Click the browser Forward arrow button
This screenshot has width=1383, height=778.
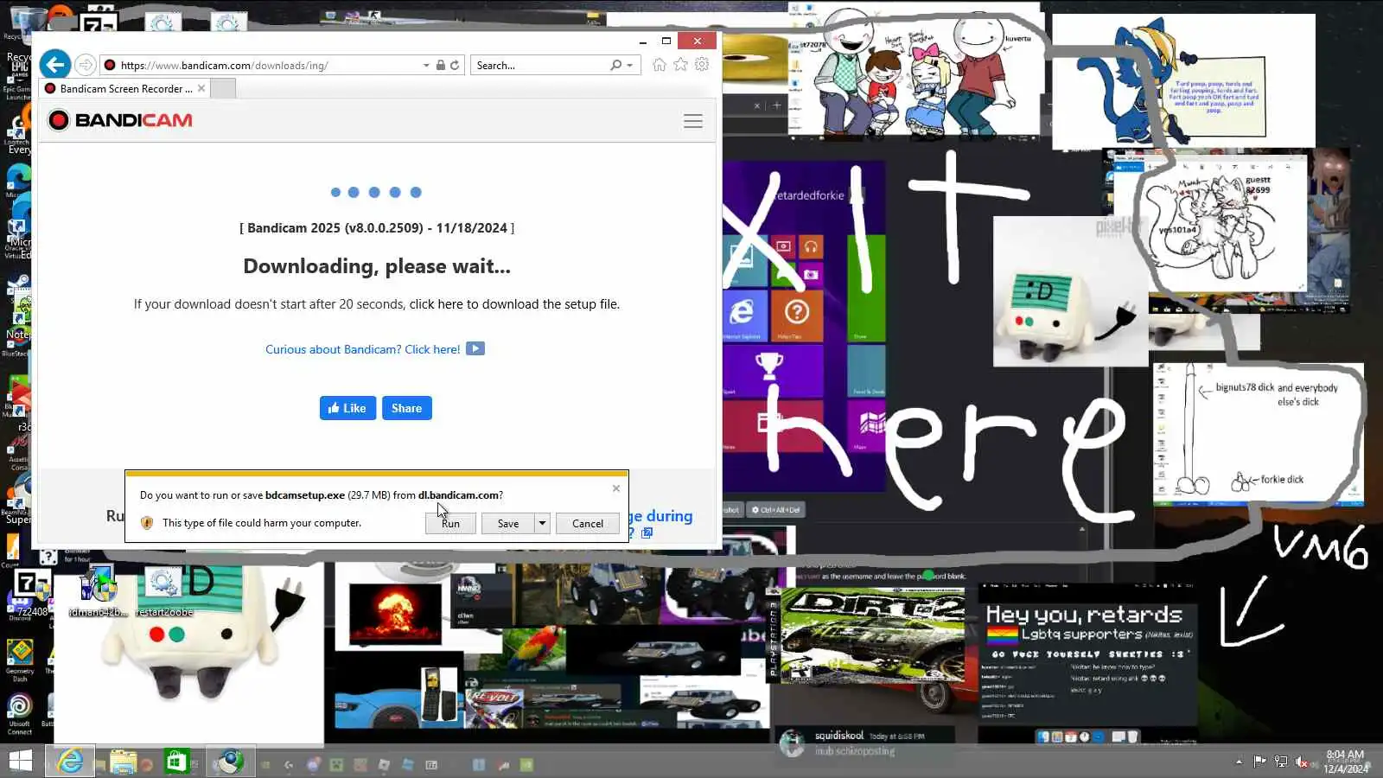pyautogui.click(x=85, y=65)
